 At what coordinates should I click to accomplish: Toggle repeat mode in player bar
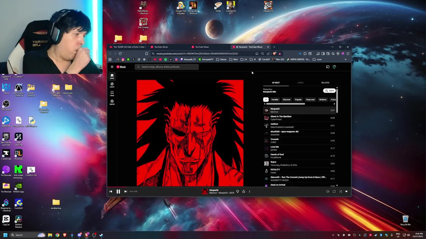[334, 191]
